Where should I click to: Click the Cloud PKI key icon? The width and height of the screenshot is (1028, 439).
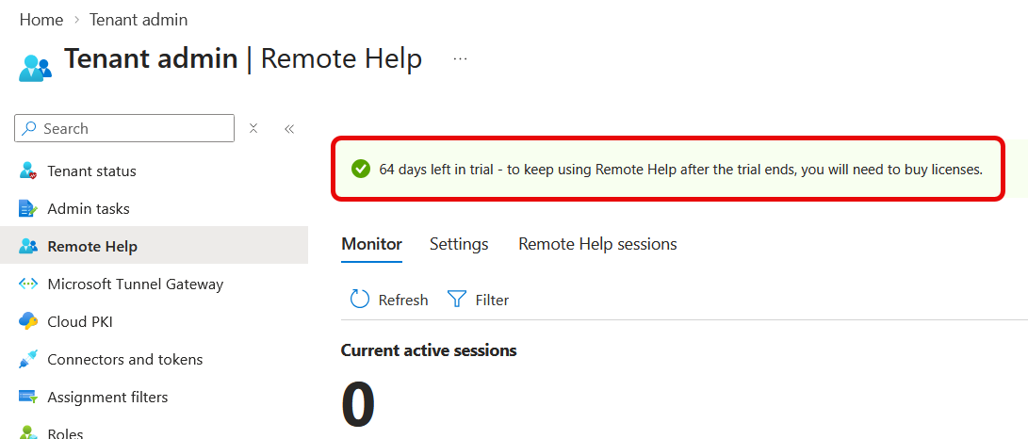(x=28, y=322)
